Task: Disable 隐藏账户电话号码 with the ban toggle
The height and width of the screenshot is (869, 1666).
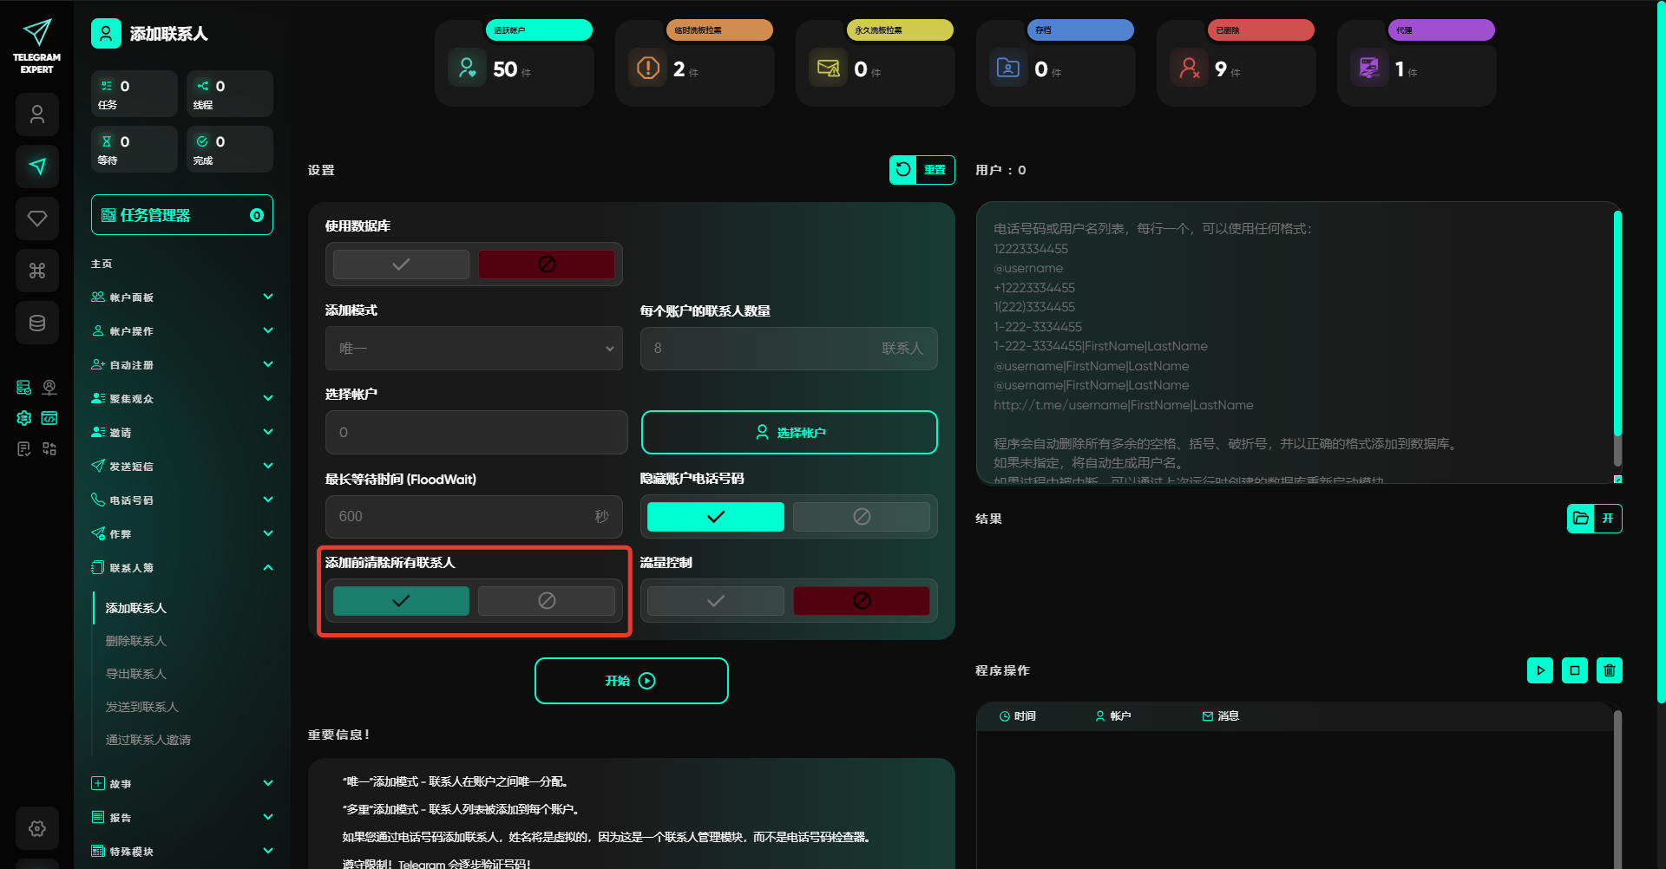Action: [x=861, y=517]
